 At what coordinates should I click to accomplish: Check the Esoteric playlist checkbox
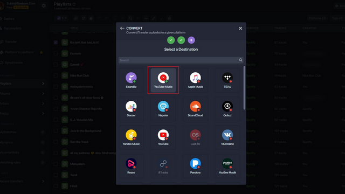pos(56,53)
